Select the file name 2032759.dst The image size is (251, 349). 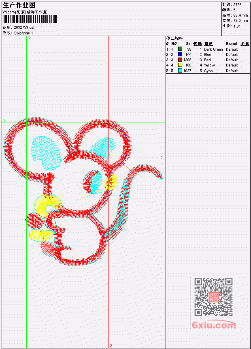click(24, 28)
